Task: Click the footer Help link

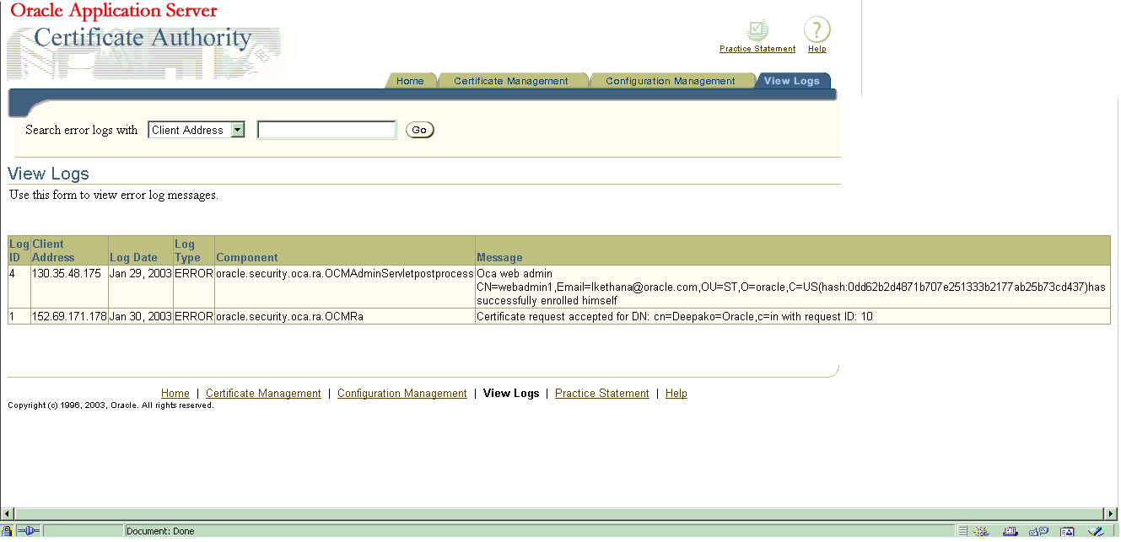Action: [x=676, y=394]
